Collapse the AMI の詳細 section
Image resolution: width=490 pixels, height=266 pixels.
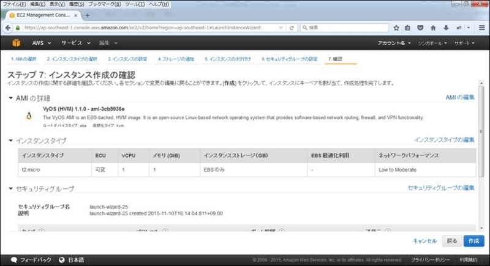pyautogui.click(x=10, y=98)
